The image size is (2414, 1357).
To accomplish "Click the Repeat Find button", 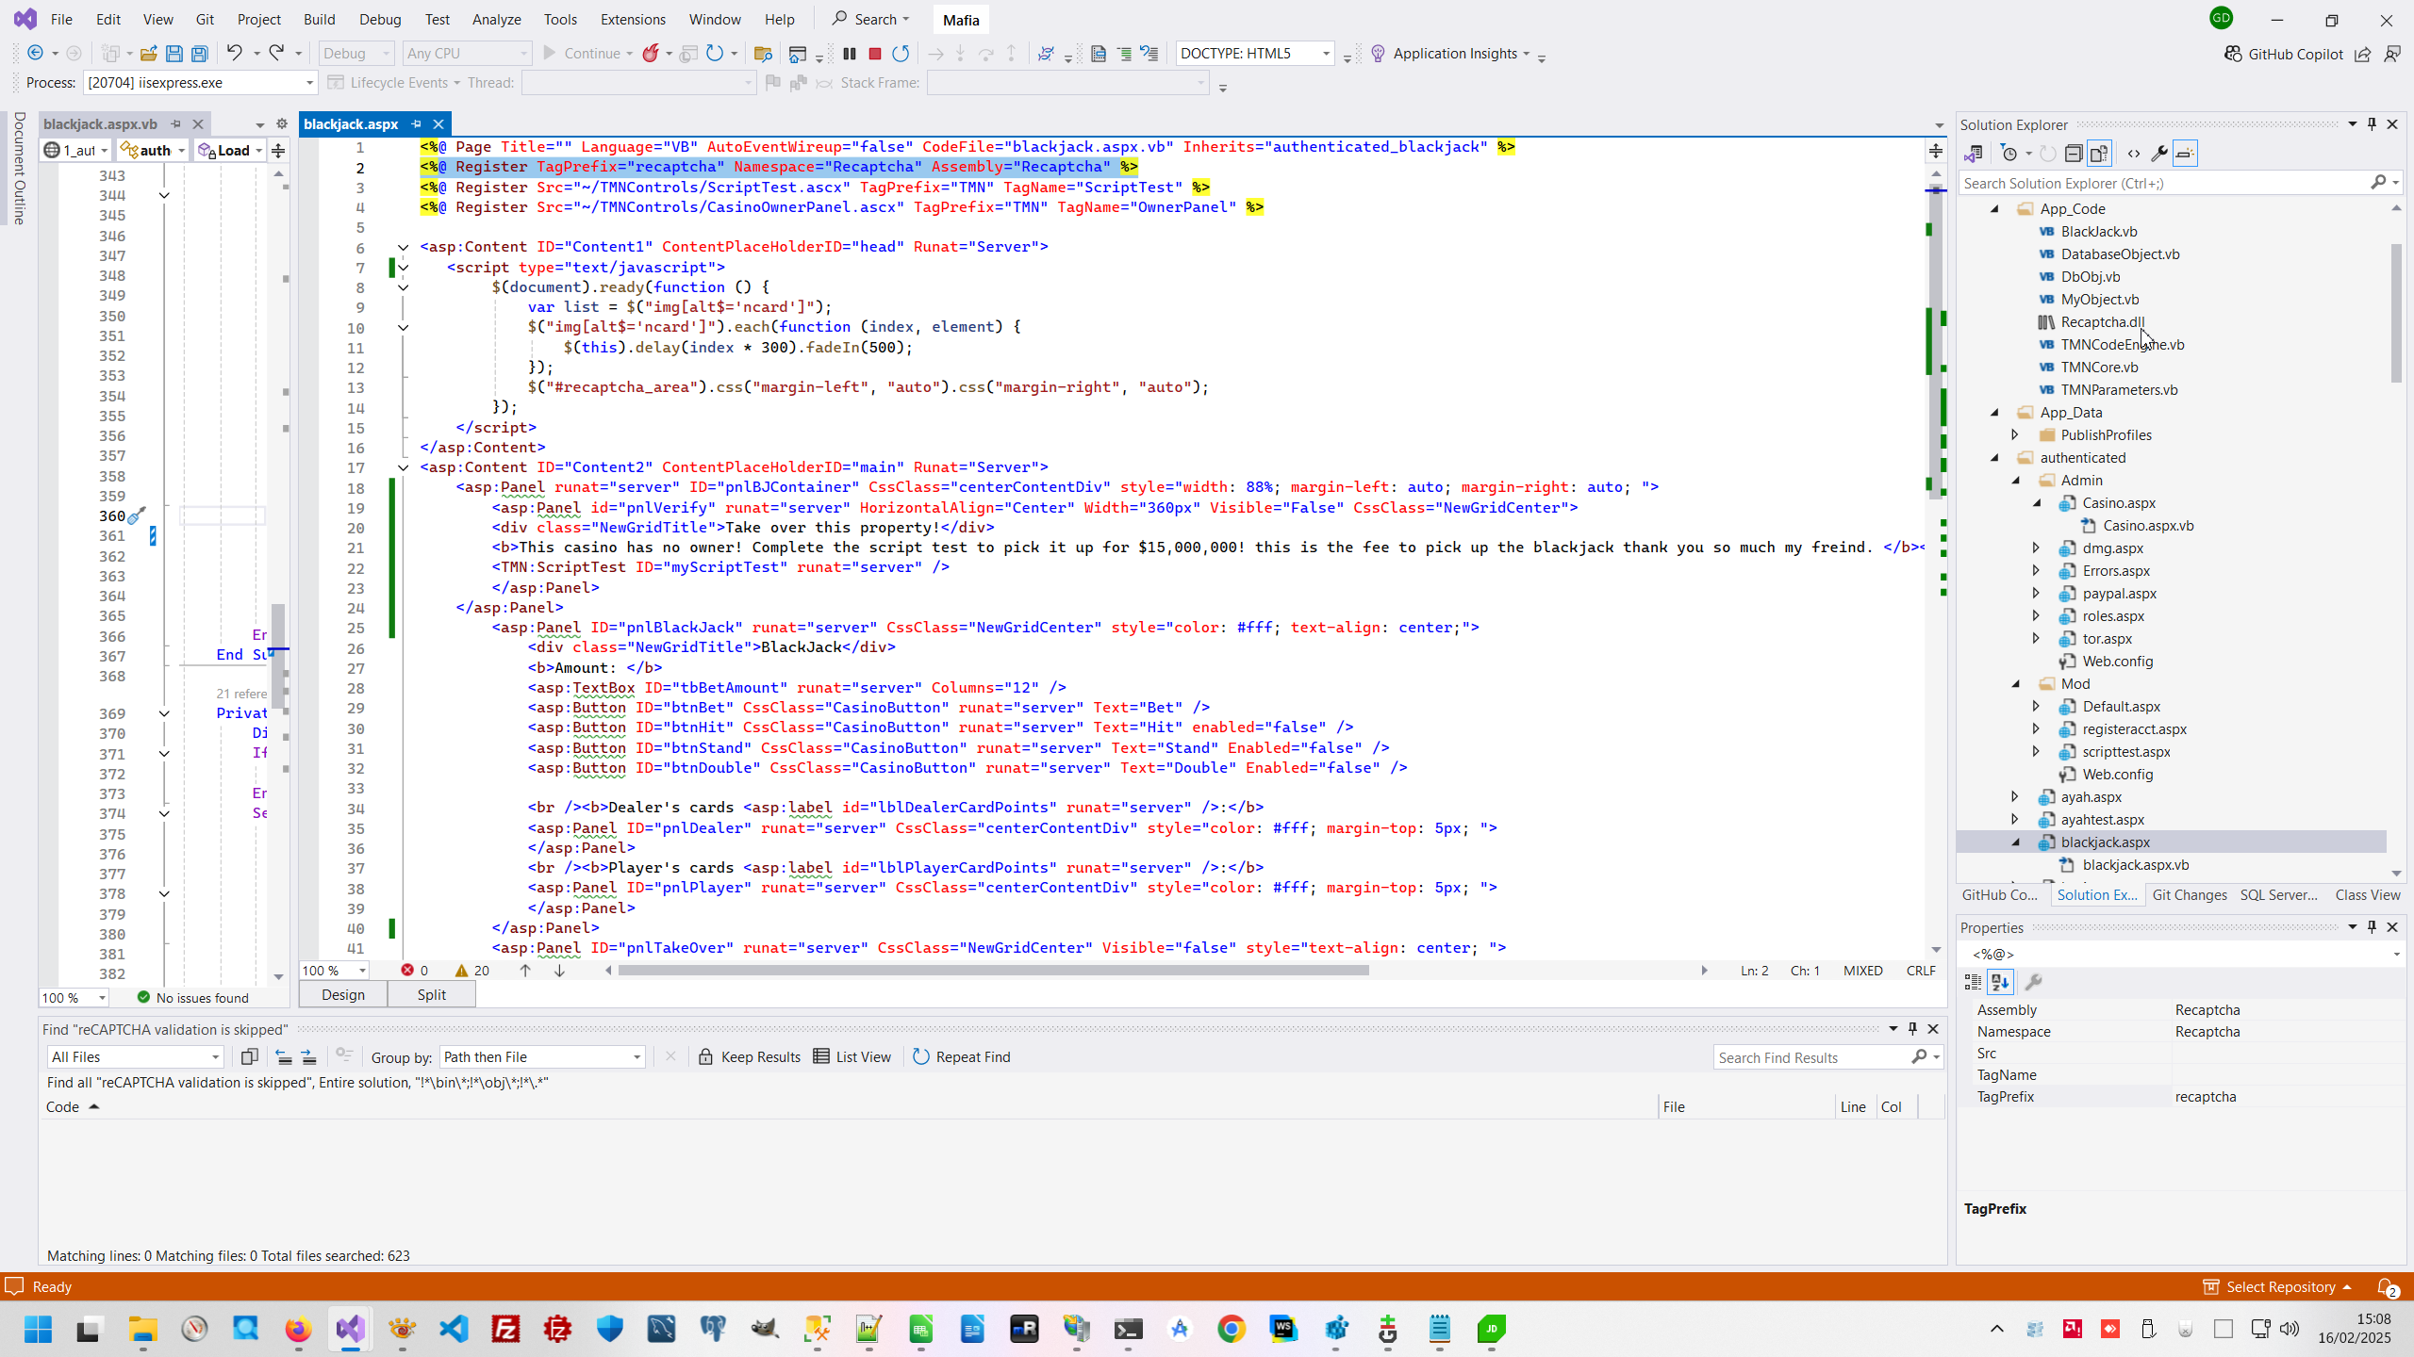I will click(961, 1056).
